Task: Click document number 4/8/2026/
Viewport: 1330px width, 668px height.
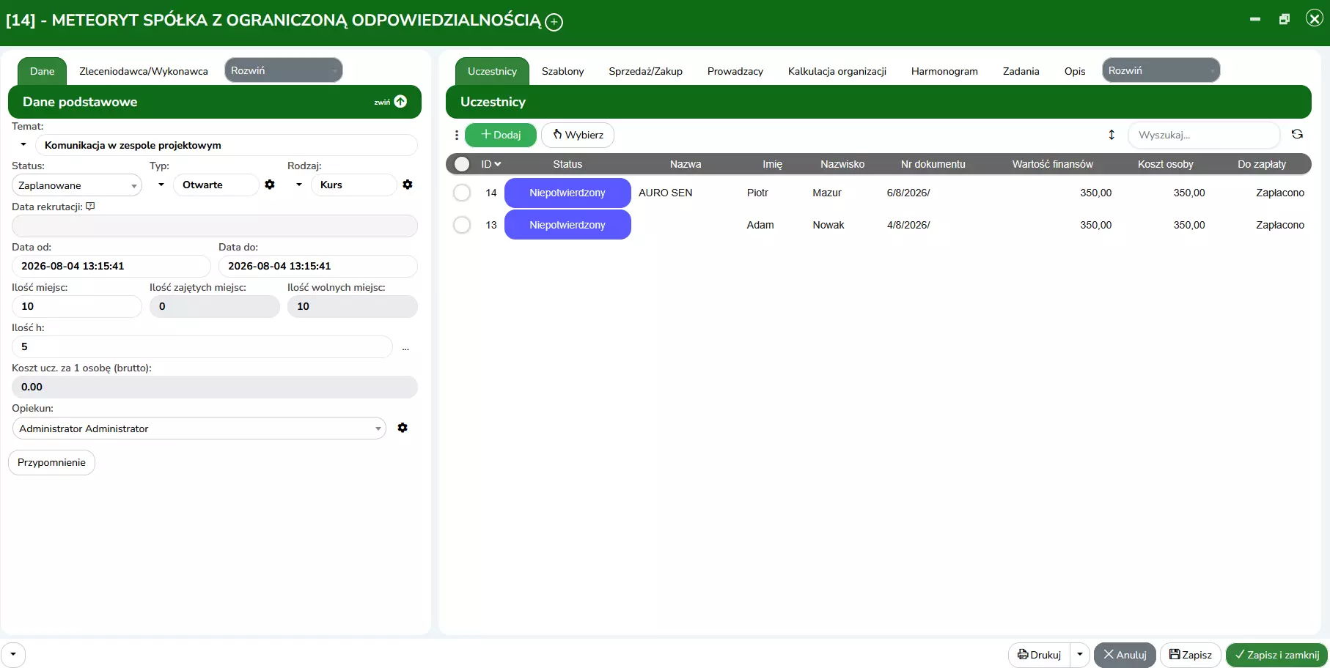Action: click(908, 225)
